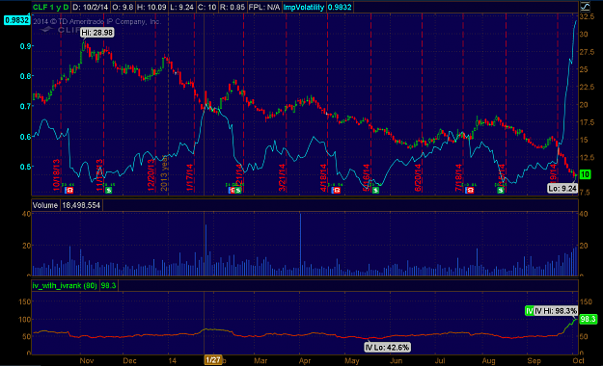Open the chart style icon in the top-right corner

click(585, 6)
